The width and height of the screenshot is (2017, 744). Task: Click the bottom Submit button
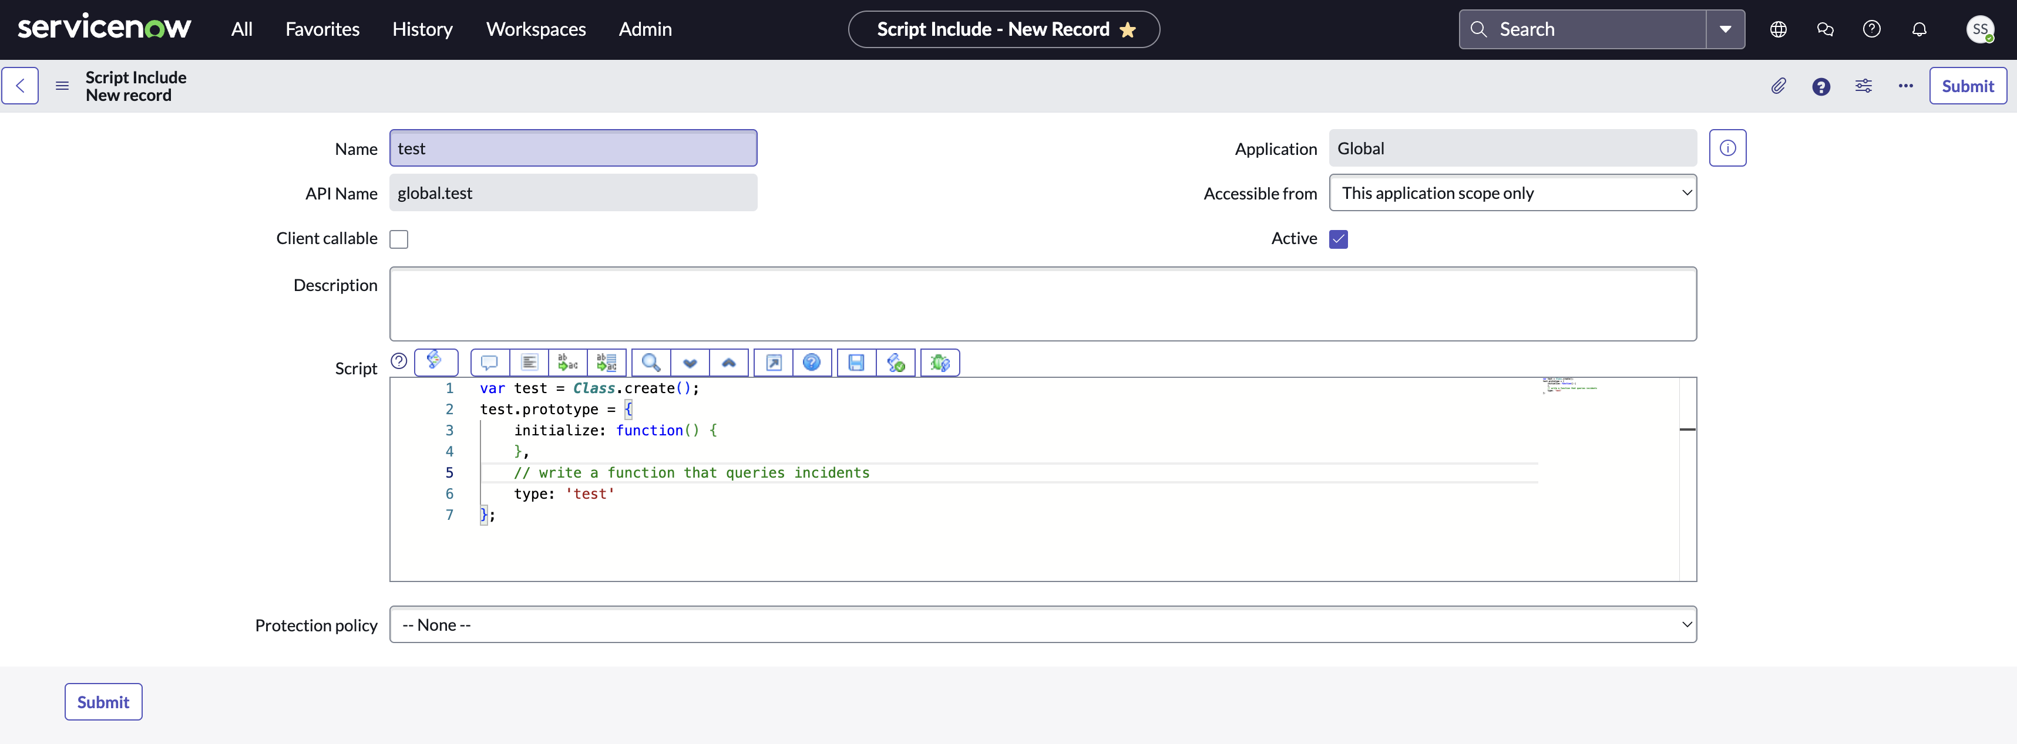click(103, 702)
